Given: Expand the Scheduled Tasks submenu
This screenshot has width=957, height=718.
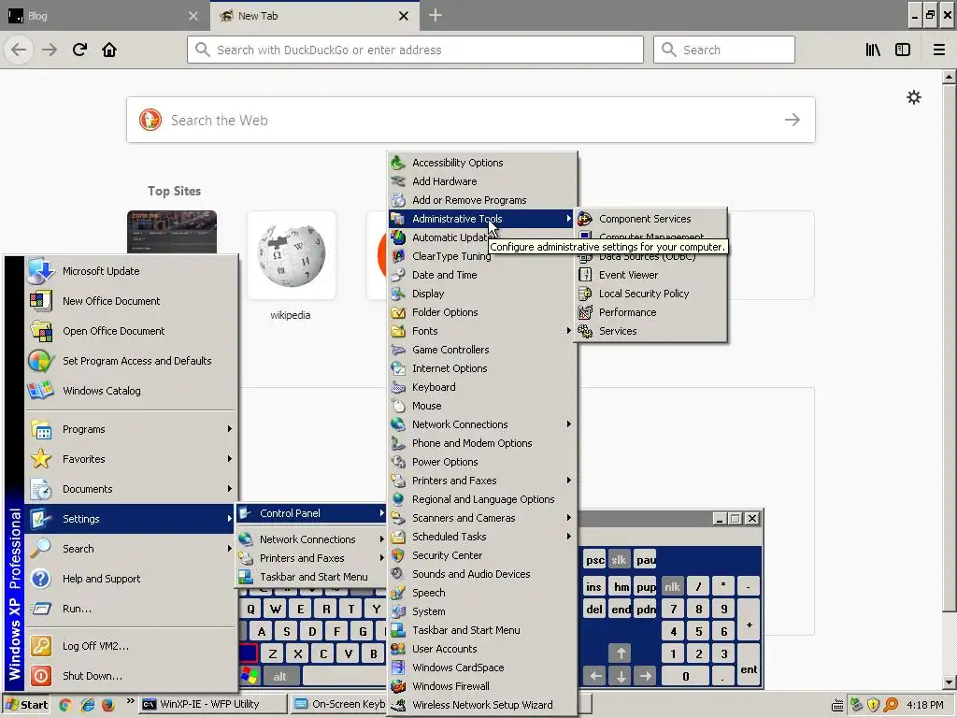Looking at the screenshot, I should pos(482,537).
